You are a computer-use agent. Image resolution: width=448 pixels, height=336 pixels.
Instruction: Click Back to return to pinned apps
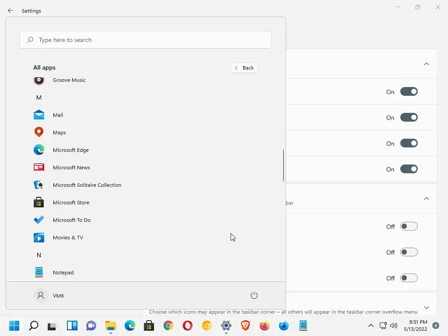(x=244, y=68)
